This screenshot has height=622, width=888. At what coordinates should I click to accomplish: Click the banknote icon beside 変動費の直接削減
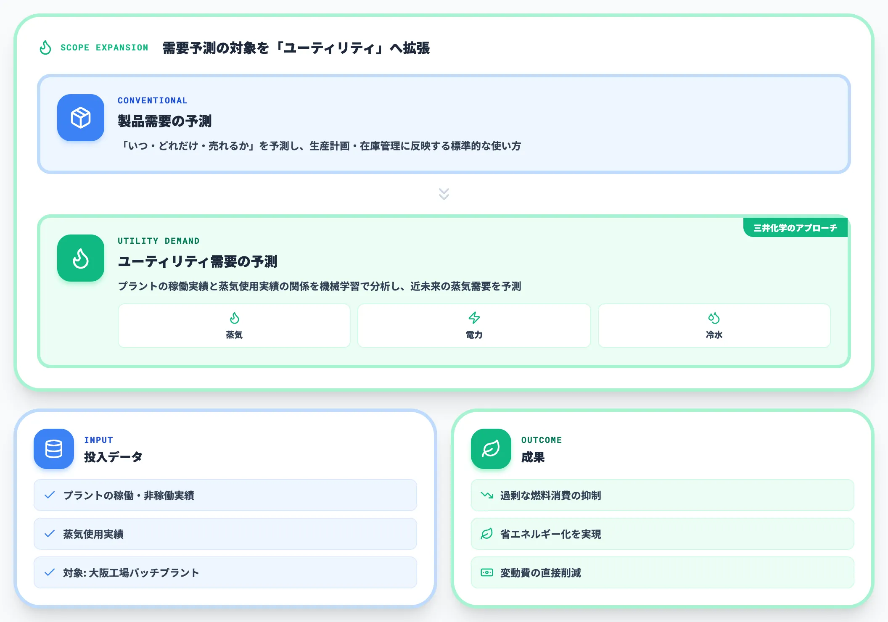click(x=487, y=572)
